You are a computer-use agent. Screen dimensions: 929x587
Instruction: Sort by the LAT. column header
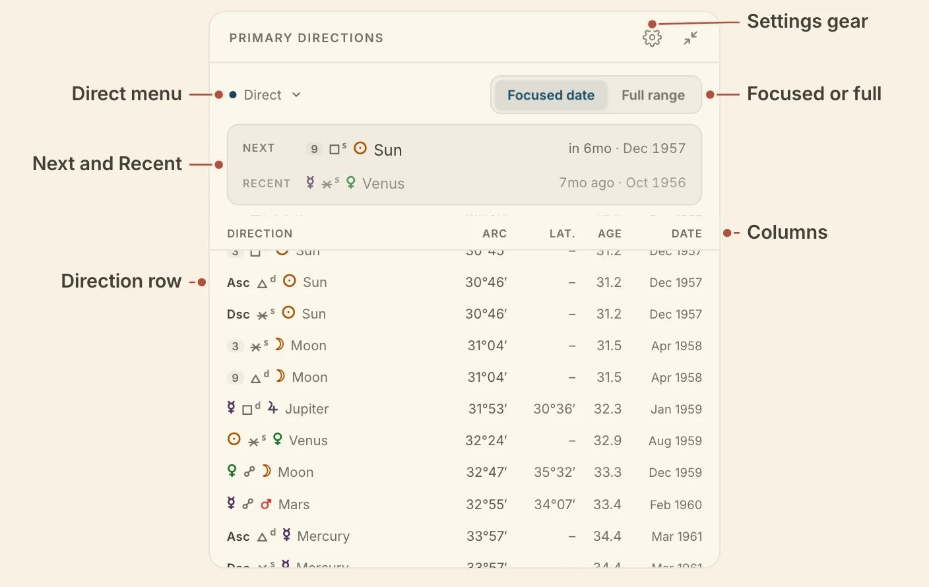(x=562, y=233)
